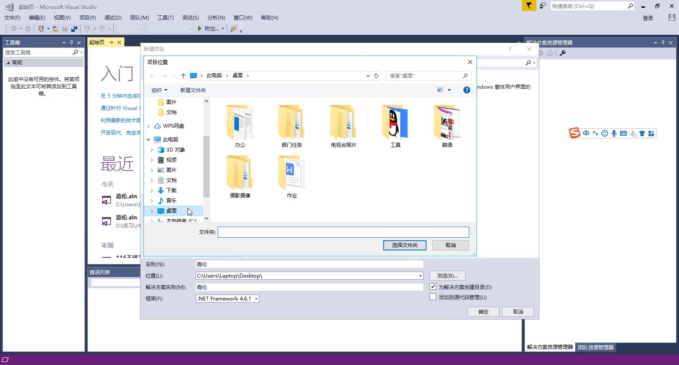679x365 pixels.
Task: Click the search magnifier in 工具箱 search box
Action: [x=76, y=52]
